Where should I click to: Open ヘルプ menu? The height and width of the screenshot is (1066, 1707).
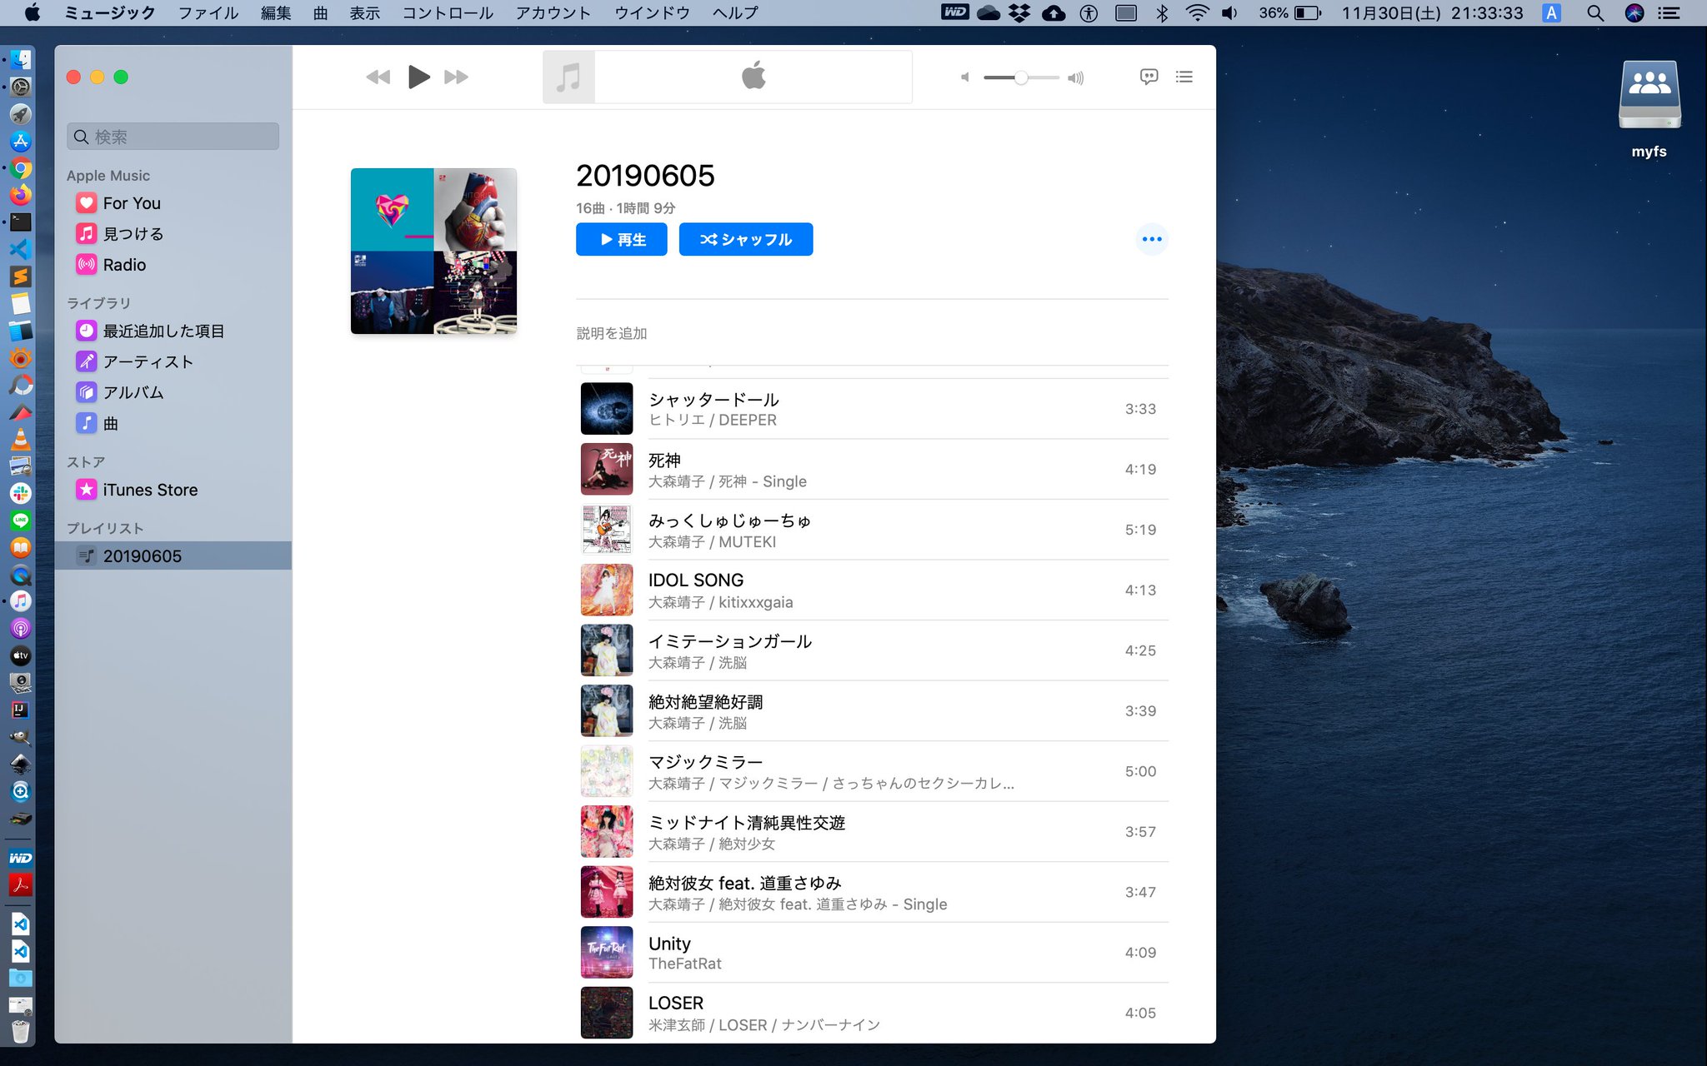(x=735, y=12)
